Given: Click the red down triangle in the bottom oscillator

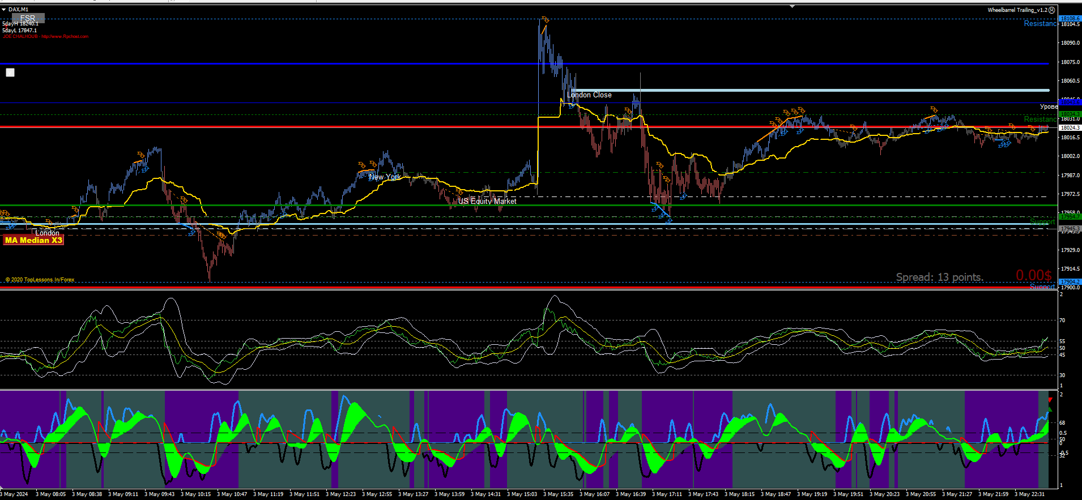Looking at the screenshot, I should click(1050, 400).
